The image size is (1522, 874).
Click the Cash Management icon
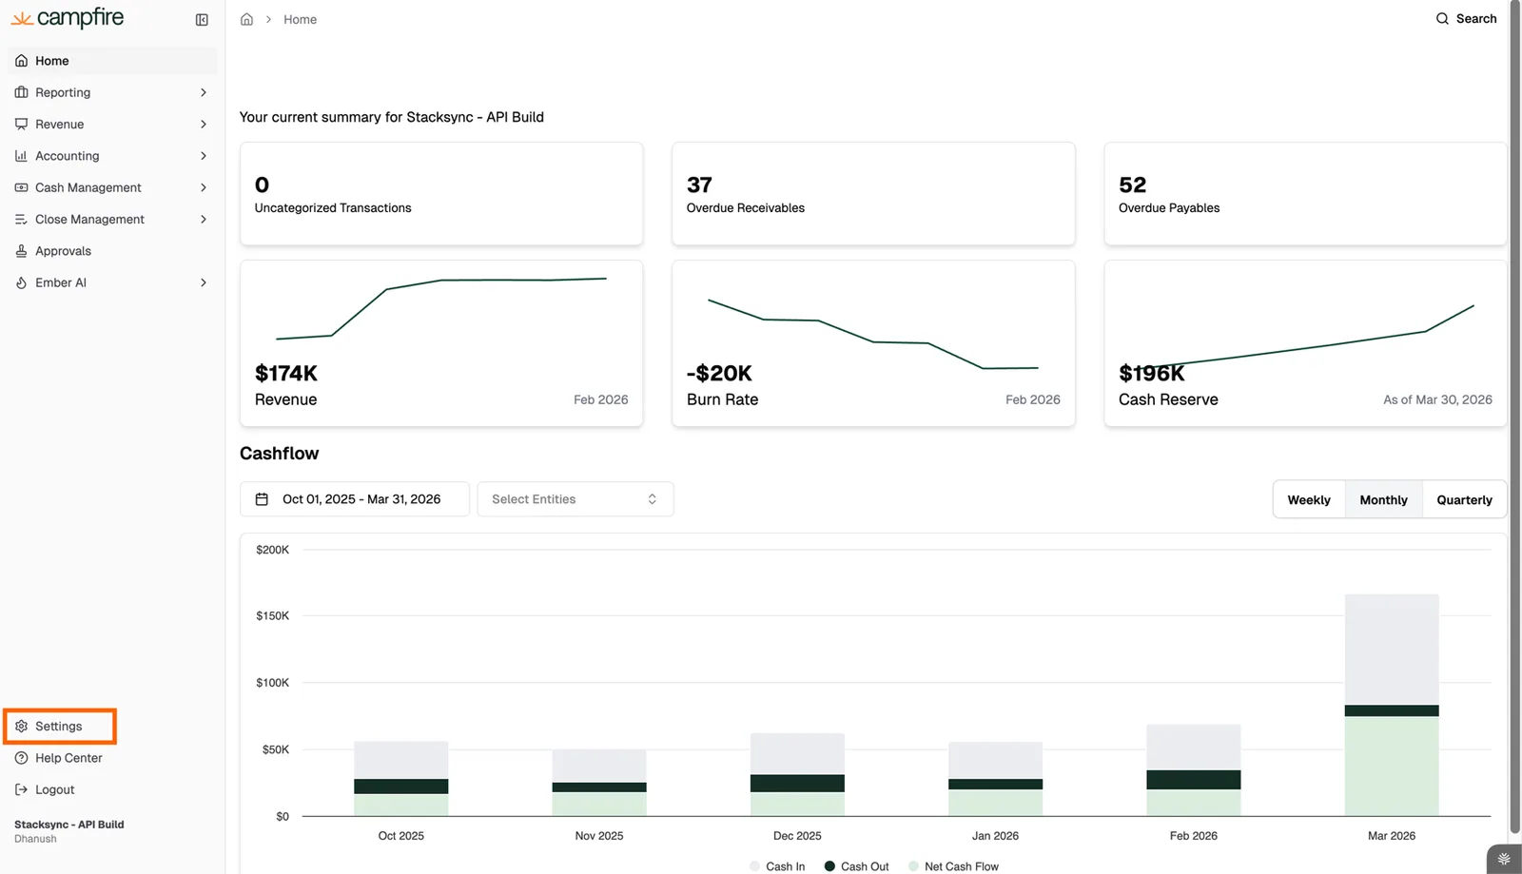pyautogui.click(x=21, y=187)
